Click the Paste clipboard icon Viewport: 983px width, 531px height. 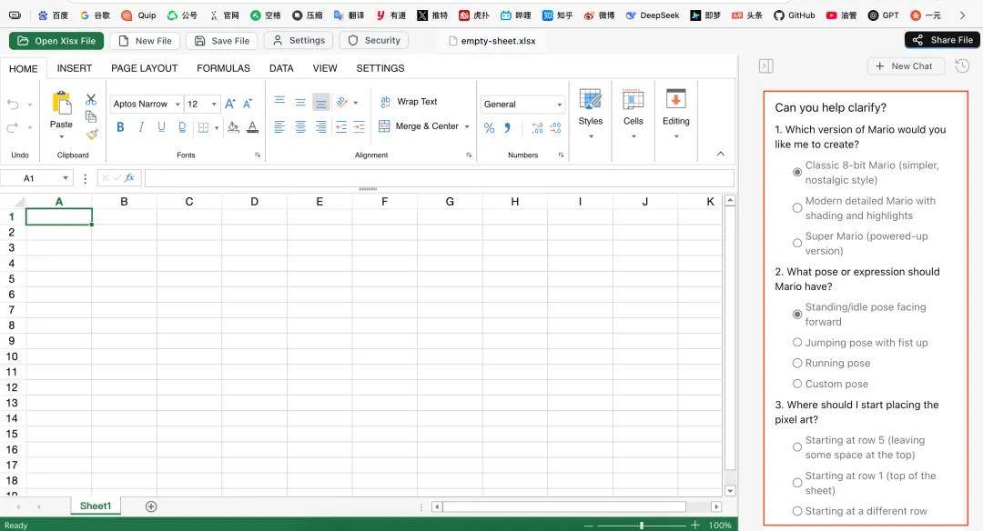[62, 104]
